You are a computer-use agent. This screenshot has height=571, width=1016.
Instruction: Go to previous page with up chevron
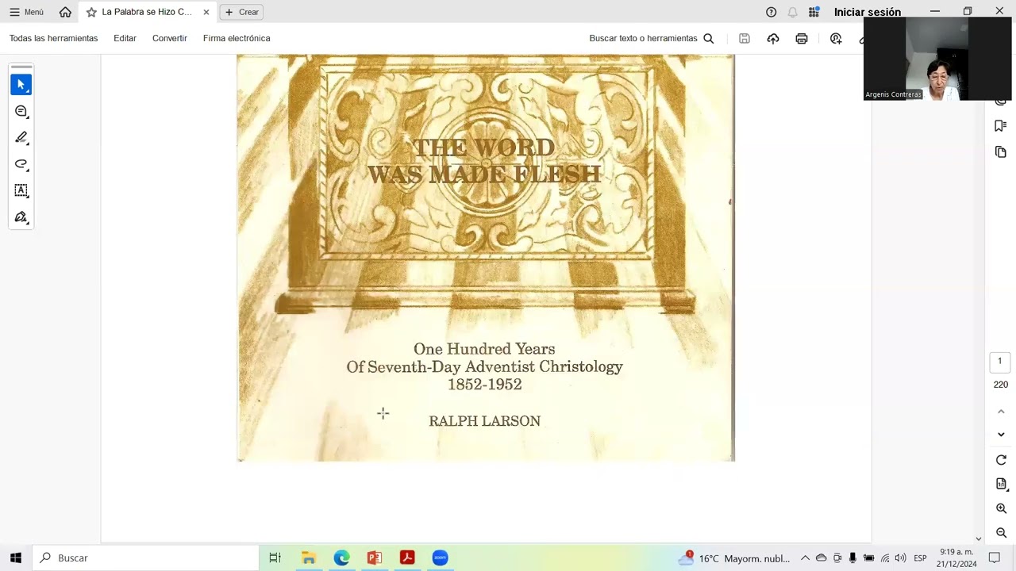pyautogui.click(x=1001, y=412)
